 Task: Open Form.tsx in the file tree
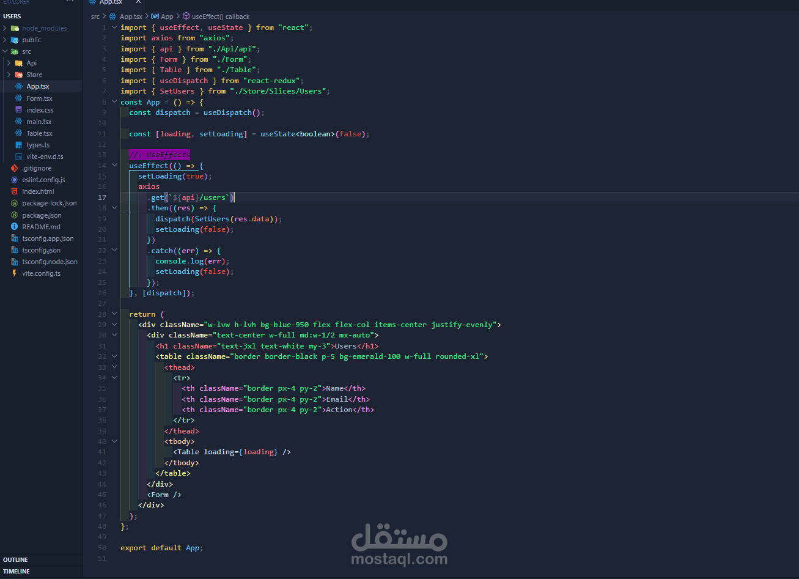coord(39,98)
